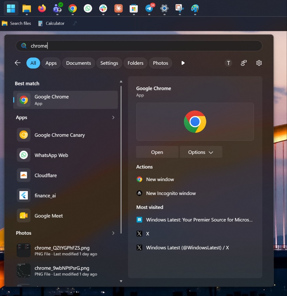Select the All filter tab
Image resolution: width=287 pixels, height=296 pixels.
click(33, 63)
